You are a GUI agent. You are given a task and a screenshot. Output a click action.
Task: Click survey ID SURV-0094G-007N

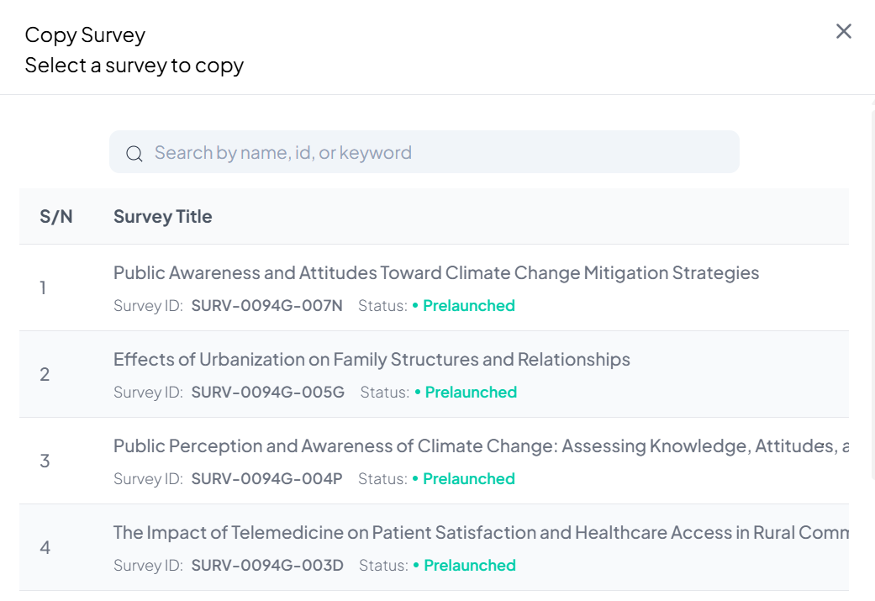click(266, 306)
